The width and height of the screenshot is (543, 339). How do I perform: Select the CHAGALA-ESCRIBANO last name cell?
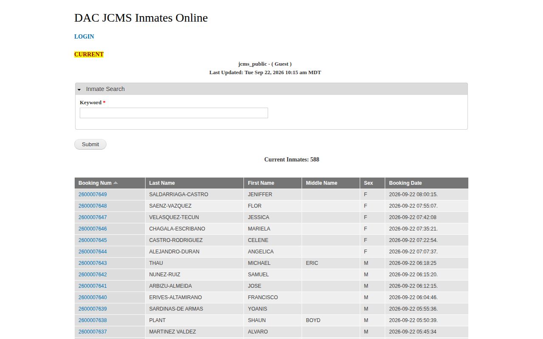click(194, 229)
